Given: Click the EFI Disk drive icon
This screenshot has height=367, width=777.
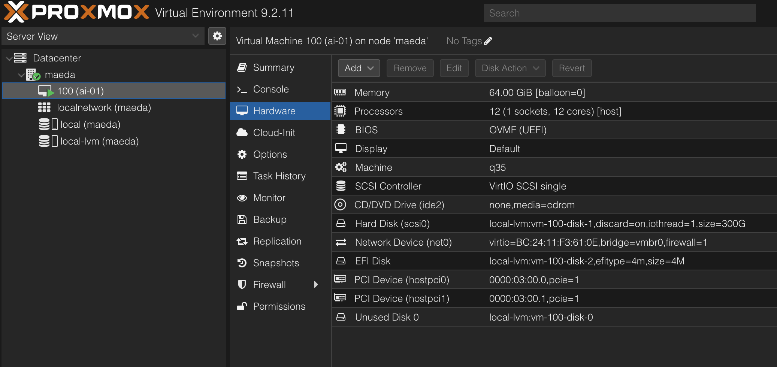Looking at the screenshot, I should pyautogui.click(x=341, y=261).
